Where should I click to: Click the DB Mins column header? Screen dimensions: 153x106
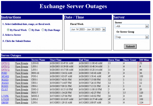click(x=144, y=60)
